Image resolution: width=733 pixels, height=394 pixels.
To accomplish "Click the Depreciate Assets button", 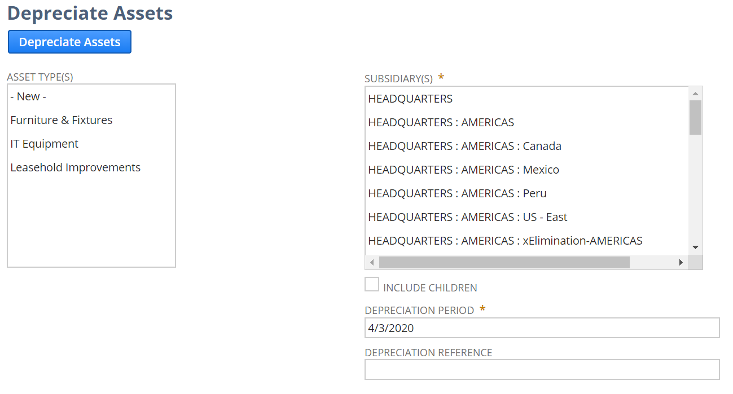I will point(69,42).
